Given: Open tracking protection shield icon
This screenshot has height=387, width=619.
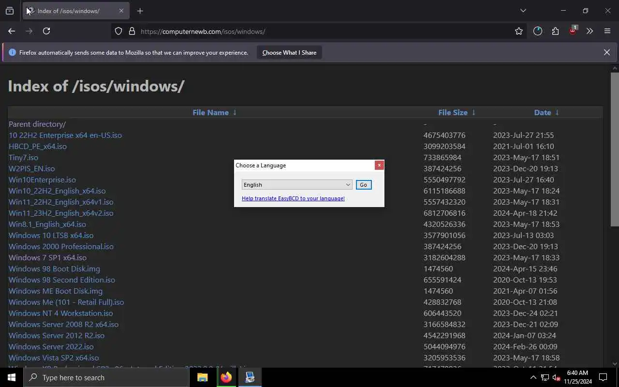Looking at the screenshot, I should click(118, 31).
